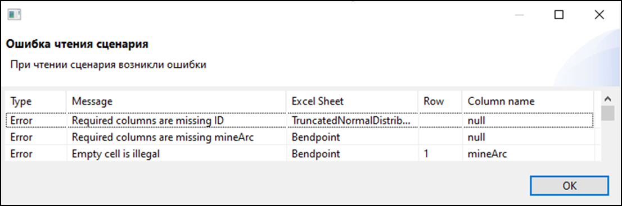Maximize the error dialog window

[558, 15]
